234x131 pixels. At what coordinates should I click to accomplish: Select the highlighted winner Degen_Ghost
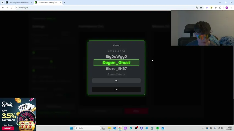click(x=116, y=63)
